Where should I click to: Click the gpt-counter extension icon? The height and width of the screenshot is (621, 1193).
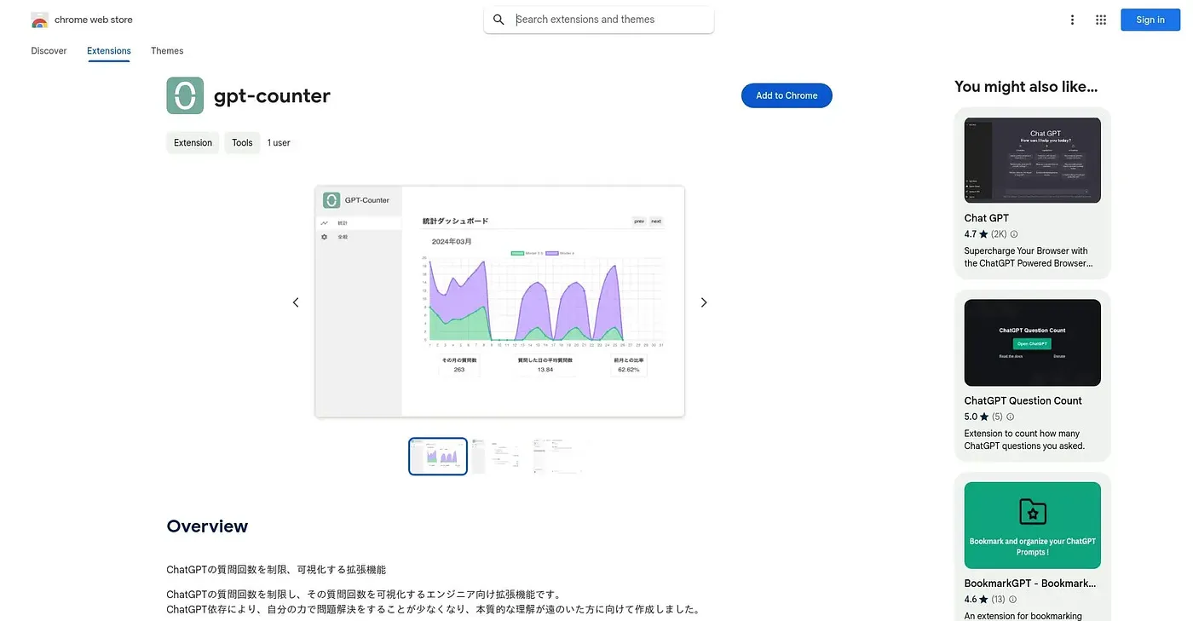[185, 95]
